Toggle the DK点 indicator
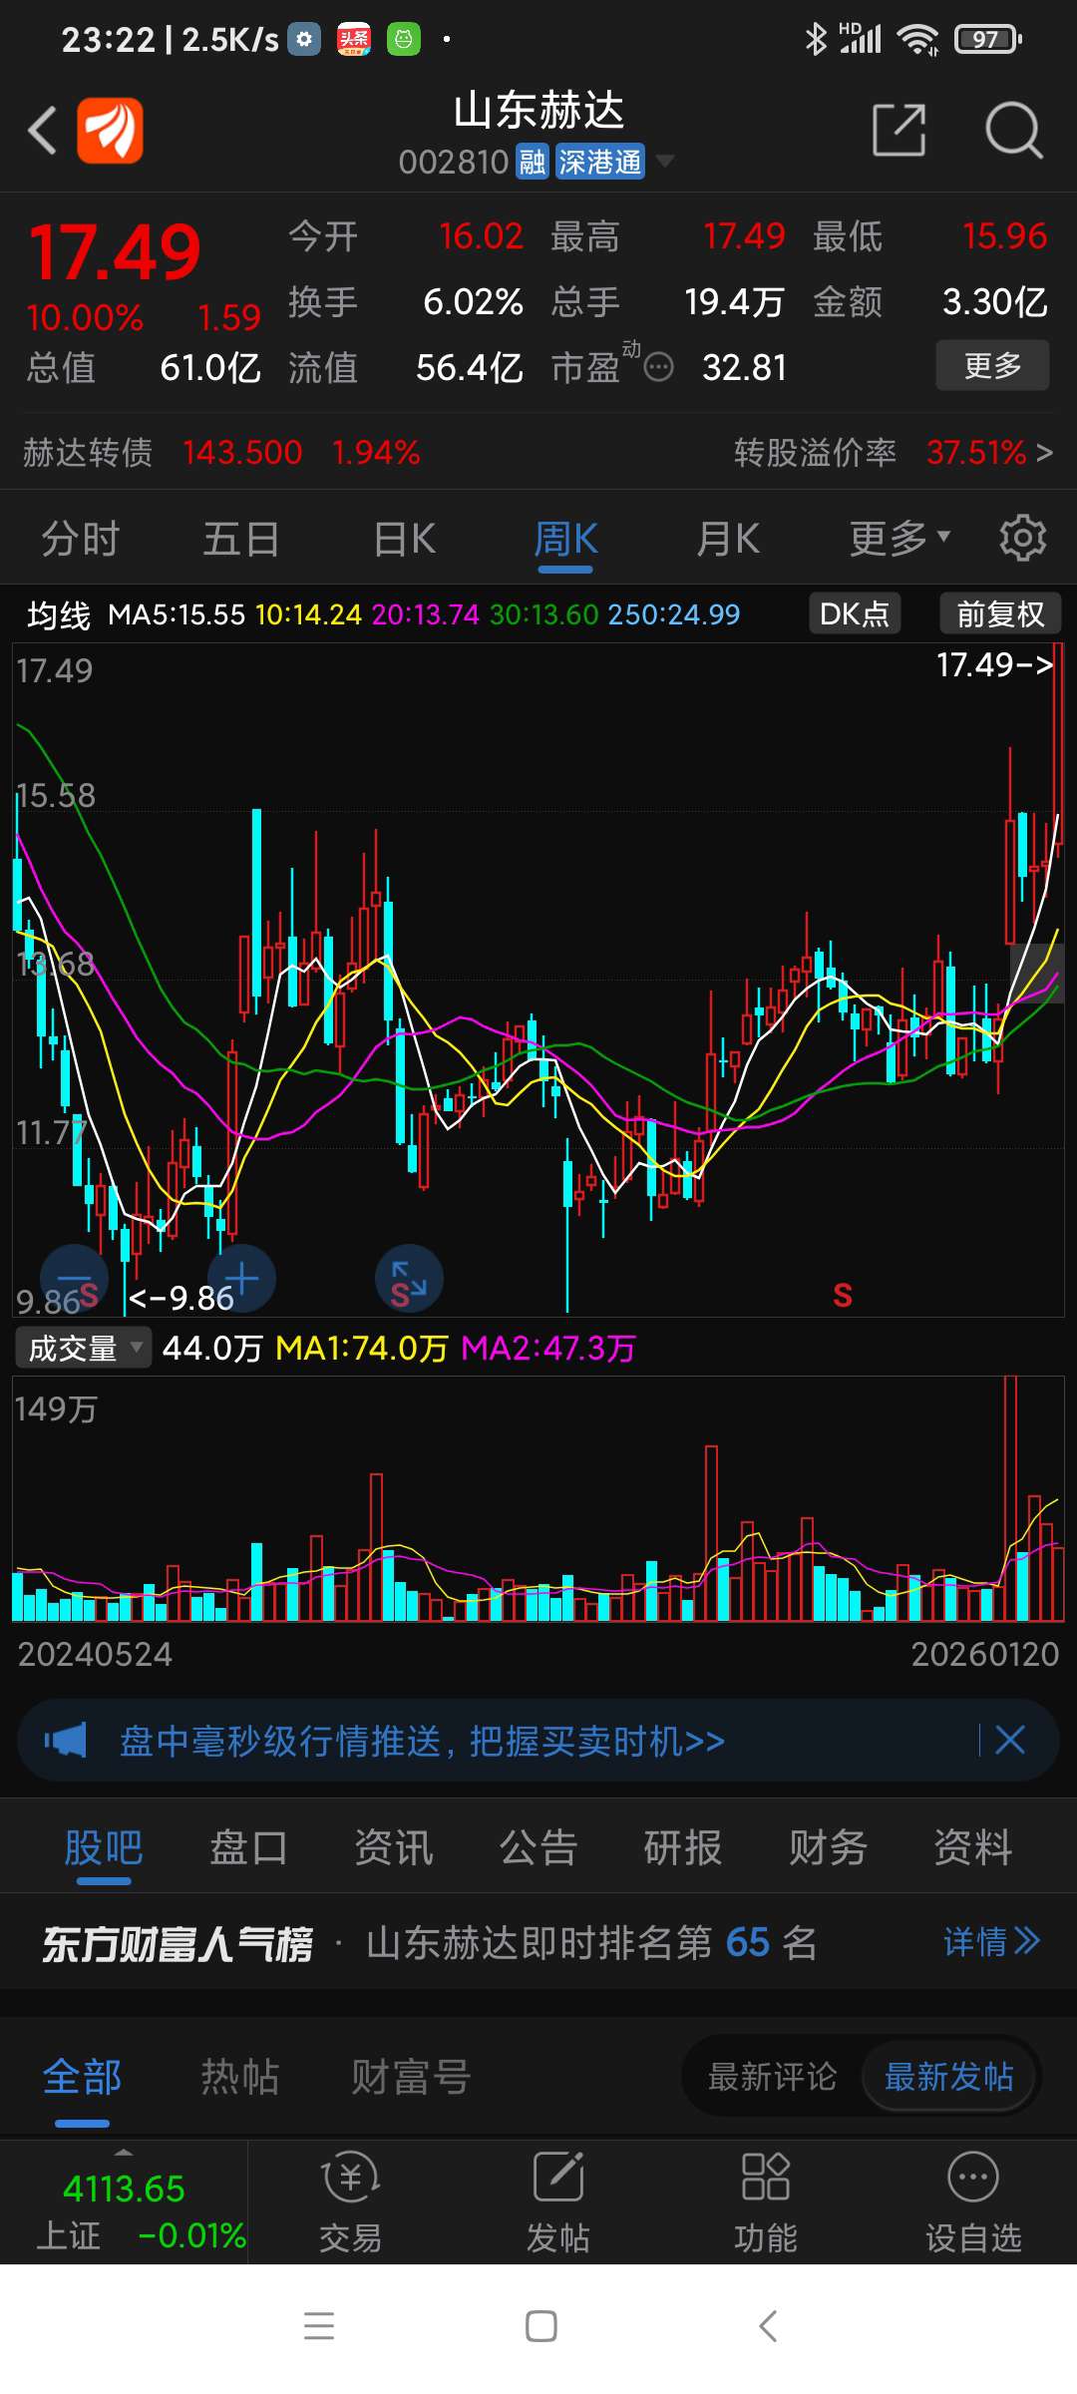This screenshot has width=1077, height=2394. tap(855, 613)
